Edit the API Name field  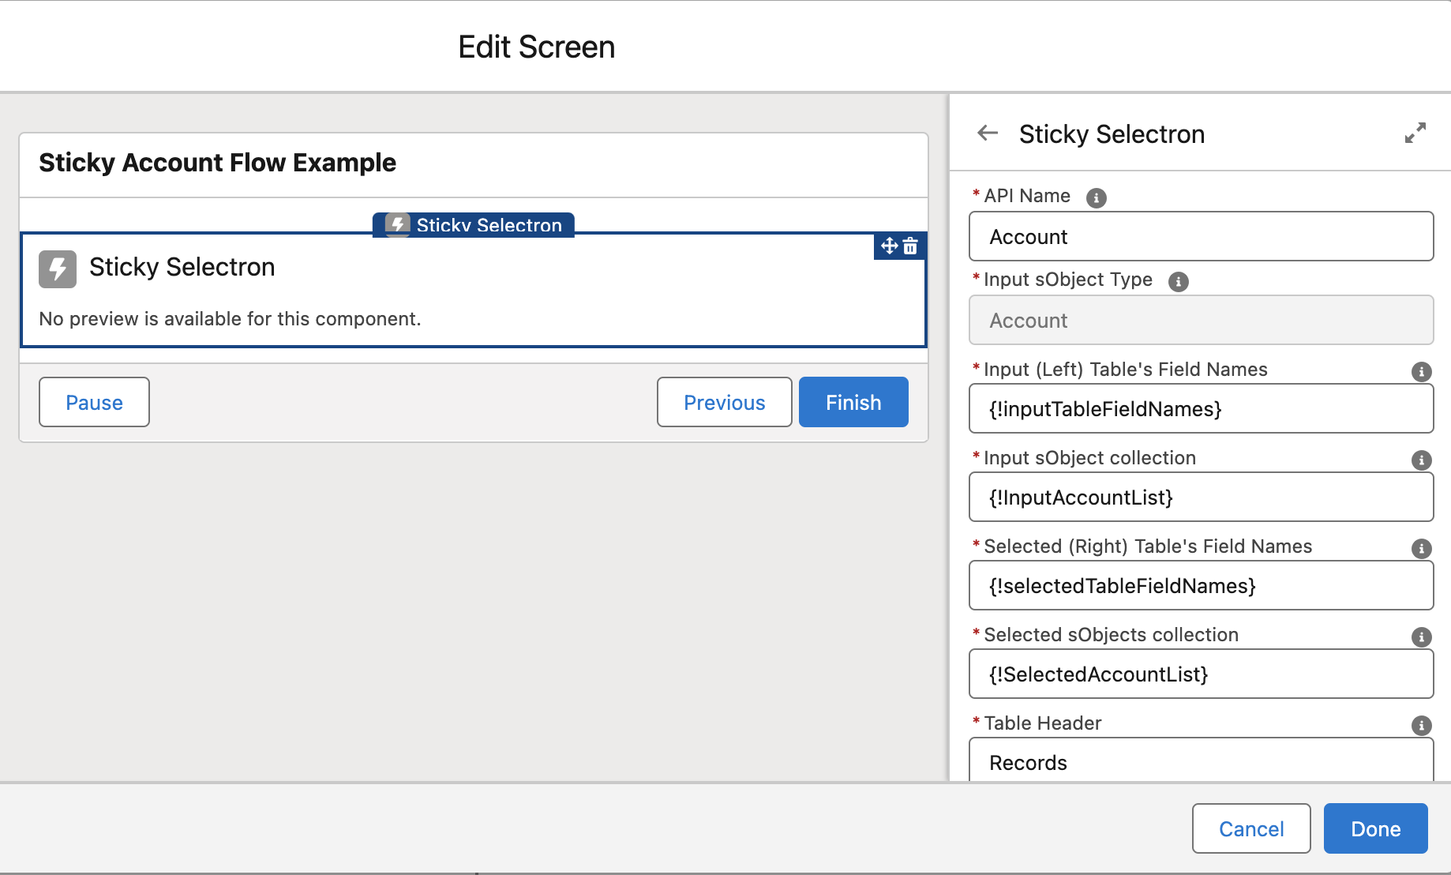click(x=1201, y=236)
